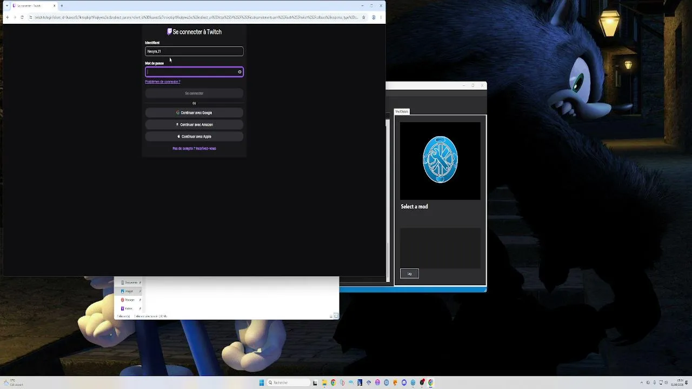Go back in the Chrome browser

coord(8,17)
